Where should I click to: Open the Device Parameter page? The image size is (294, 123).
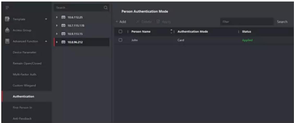click(26, 53)
